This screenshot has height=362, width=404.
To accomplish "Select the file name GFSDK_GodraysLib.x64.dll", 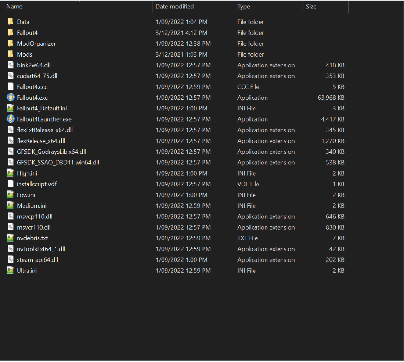I will click(x=51, y=152).
